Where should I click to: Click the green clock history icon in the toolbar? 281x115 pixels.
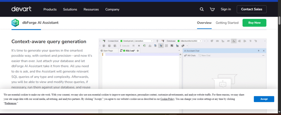click(x=144, y=46)
